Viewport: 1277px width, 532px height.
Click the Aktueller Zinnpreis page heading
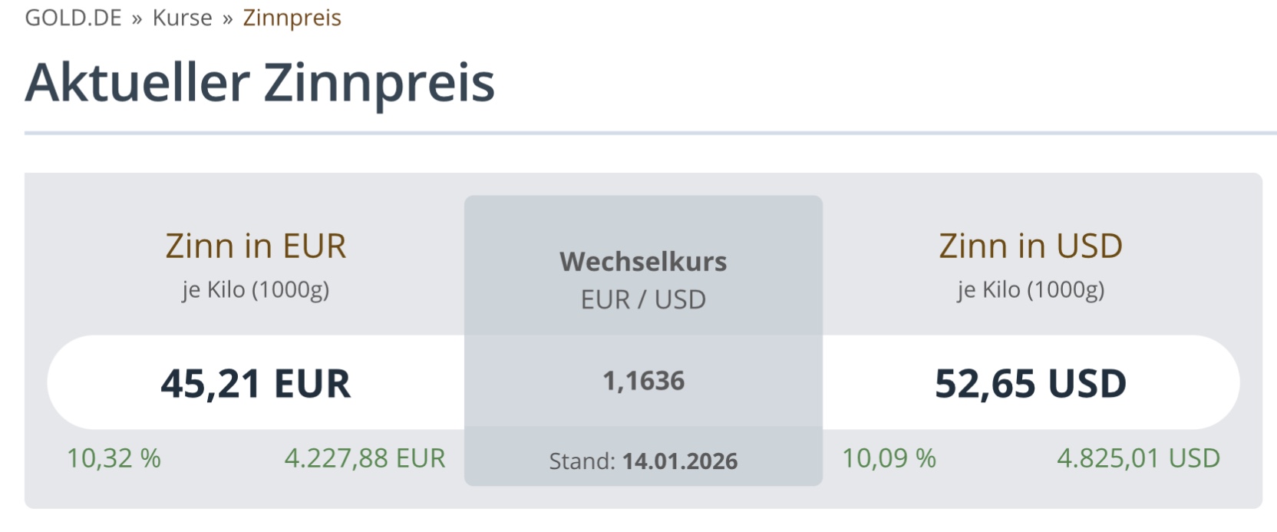click(259, 82)
